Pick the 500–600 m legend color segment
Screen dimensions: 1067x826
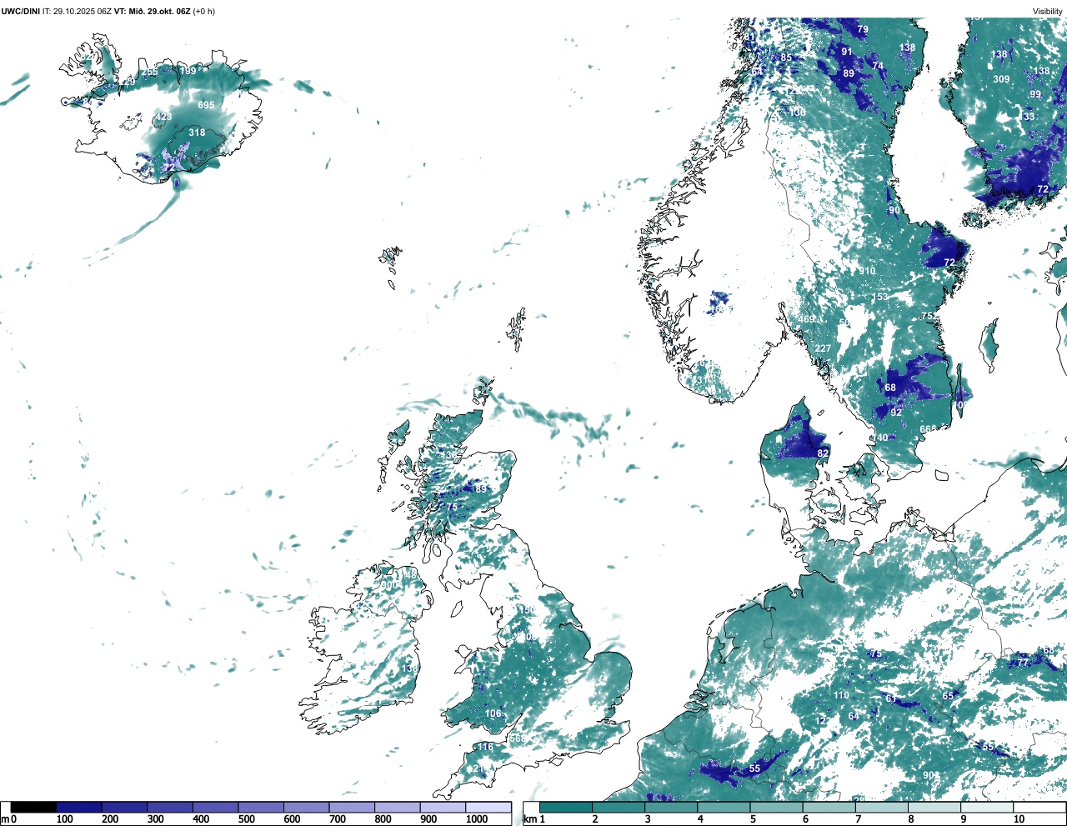[x=261, y=807]
